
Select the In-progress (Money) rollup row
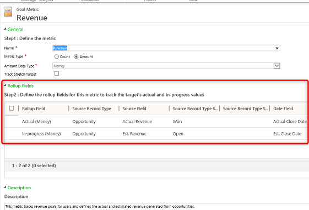coord(156,134)
